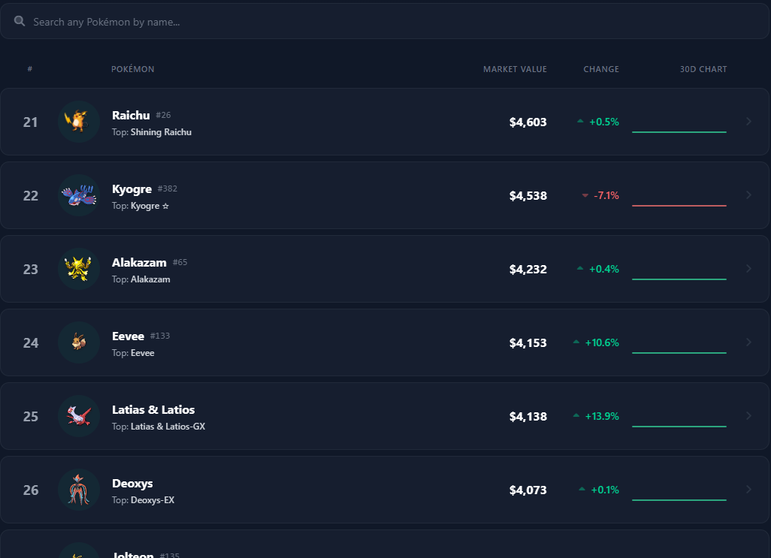Screen dimensions: 771x558
Task: Click the Eevee green up-arrow indicator
Action: (x=576, y=342)
